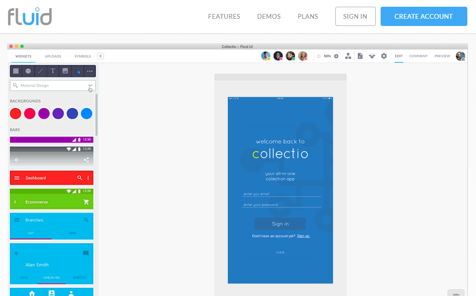The image size is (476, 296).
Task: Click the v1.0.0 version text
Action: pyautogui.click(x=280, y=252)
